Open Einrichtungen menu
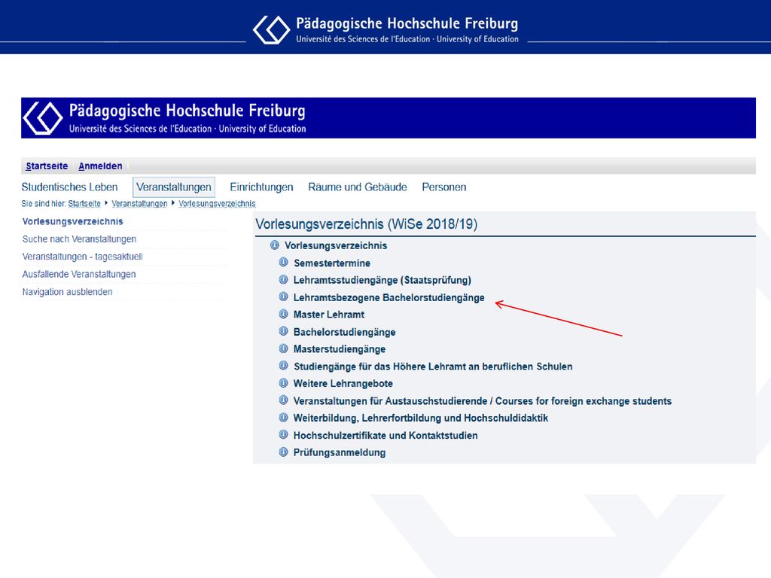771x578 pixels. [x=261, y=187]
